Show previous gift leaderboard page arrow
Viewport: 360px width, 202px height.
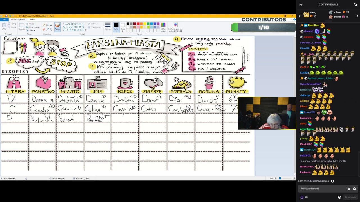(x=299, y=16)
